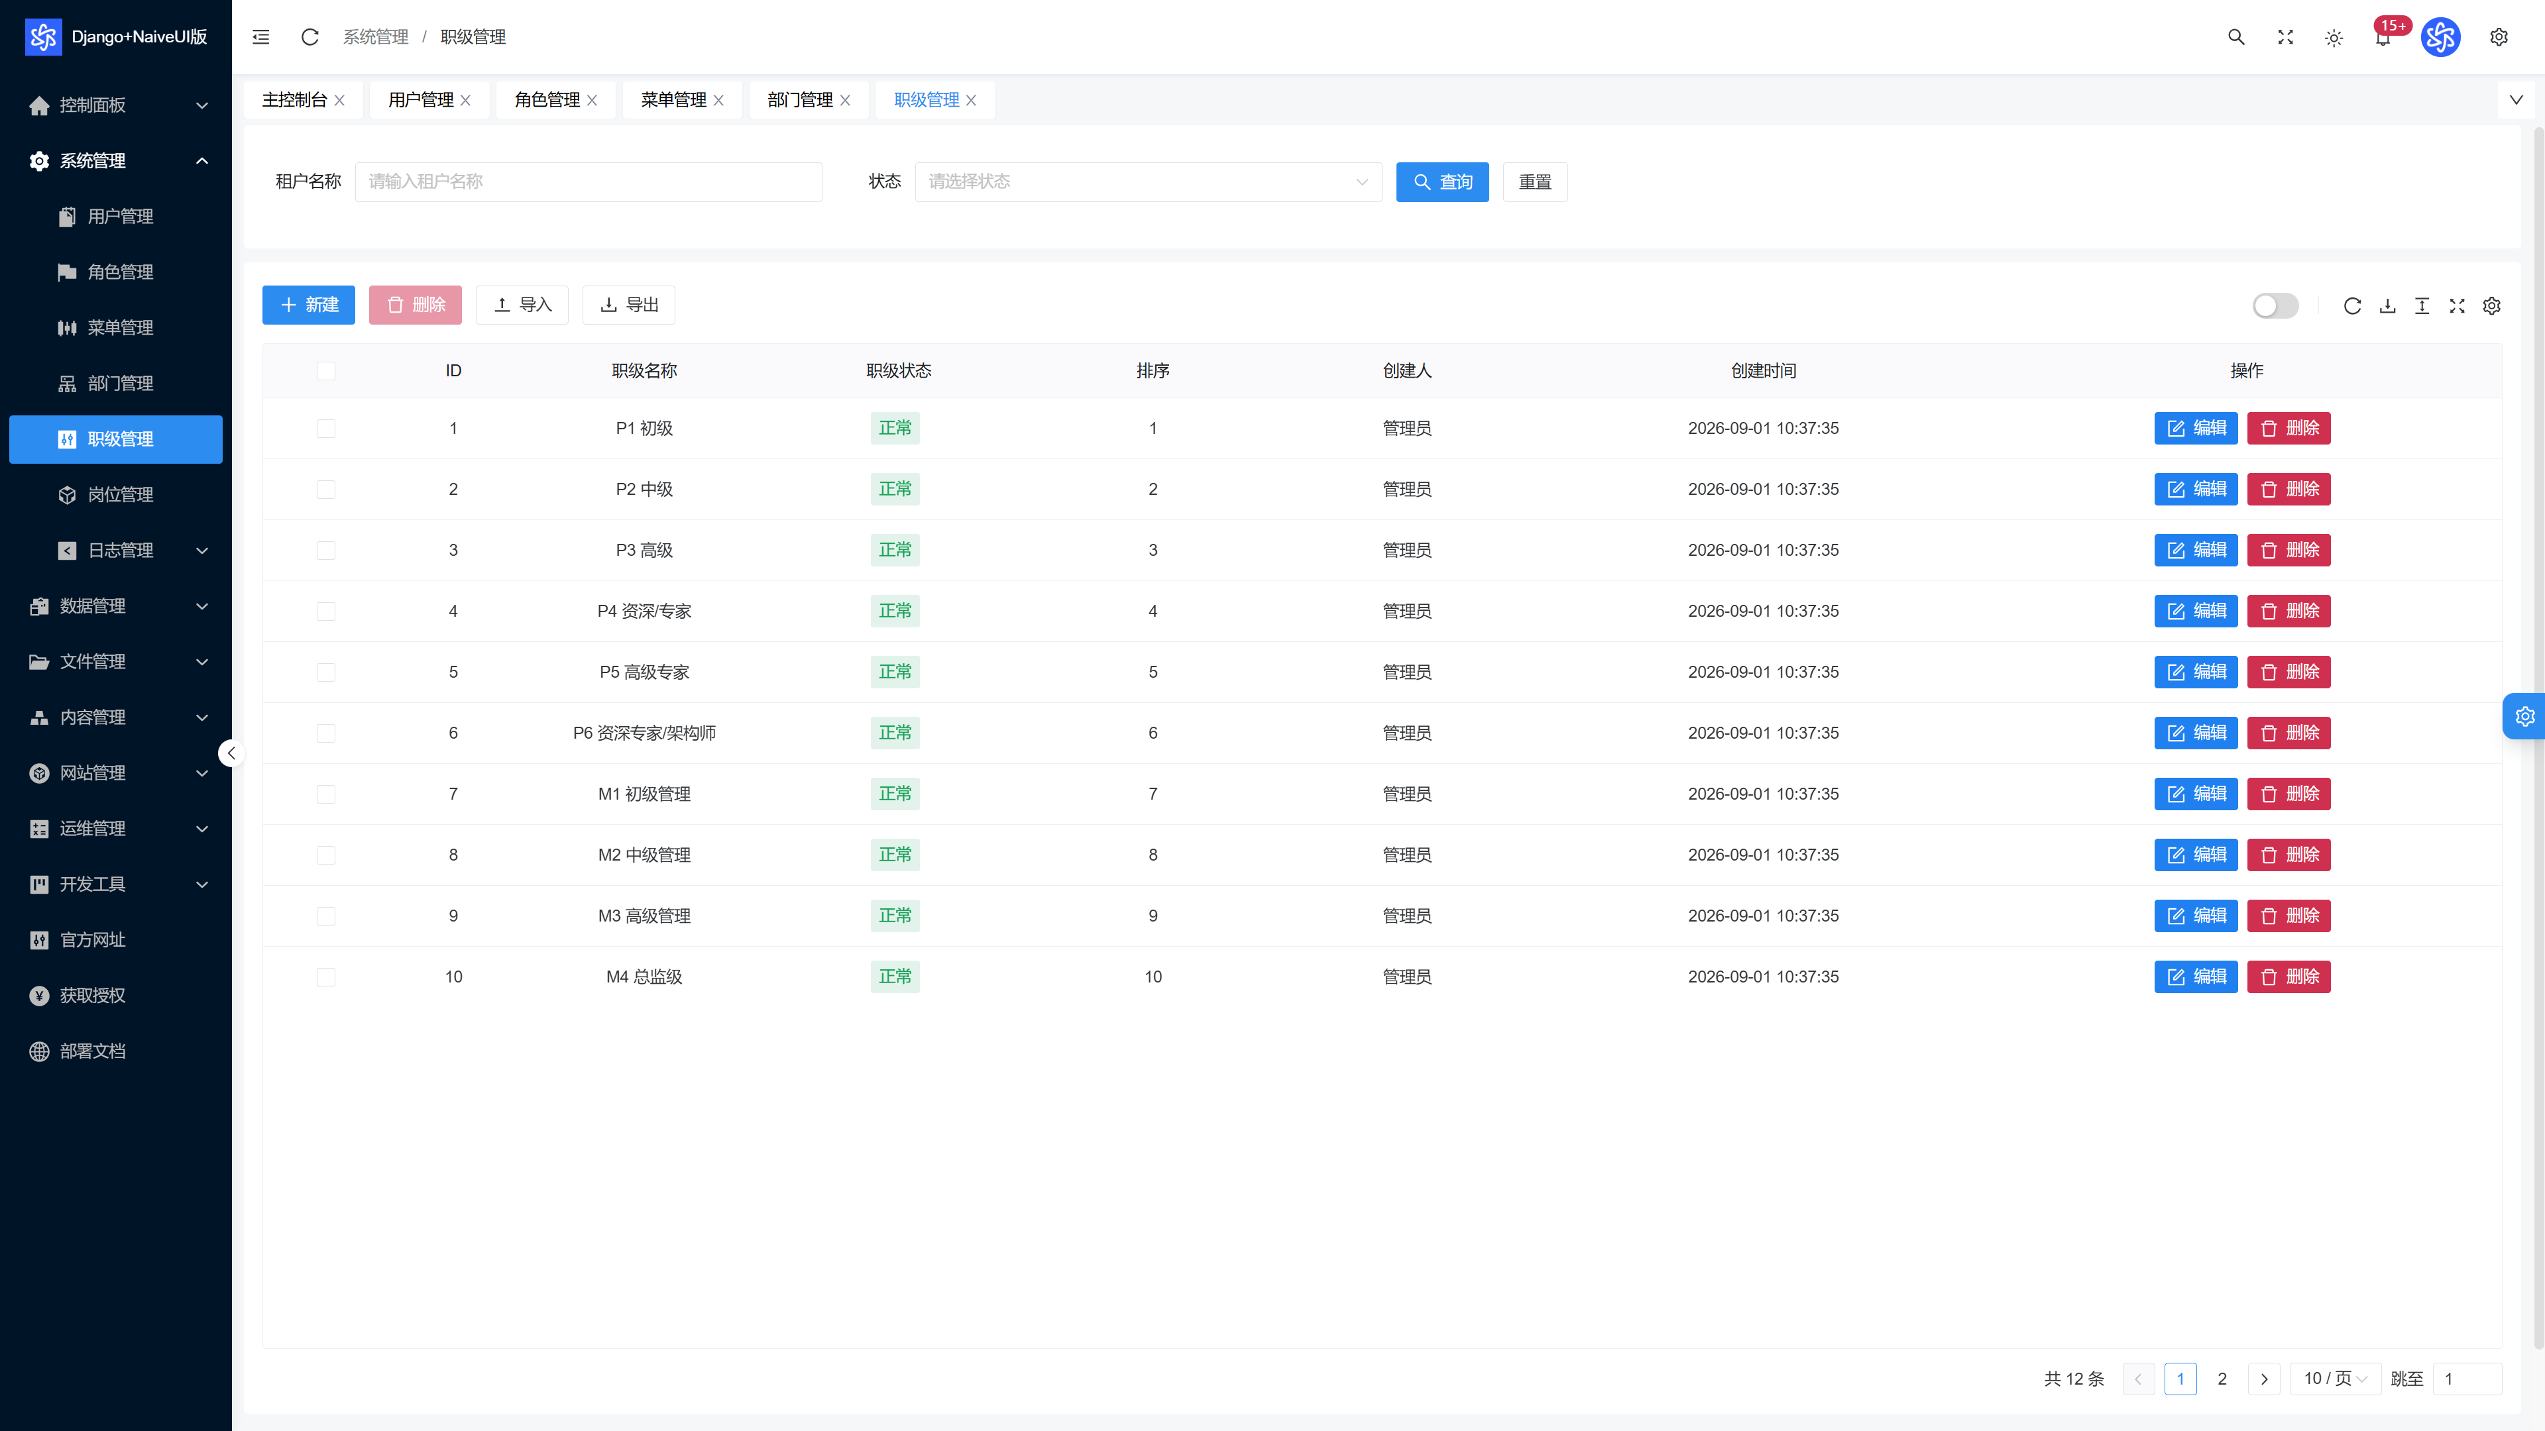Screen dimensions: 2545x1431
Task: Click the page reload icon beside breadcrumb
Action: point(310,36)
